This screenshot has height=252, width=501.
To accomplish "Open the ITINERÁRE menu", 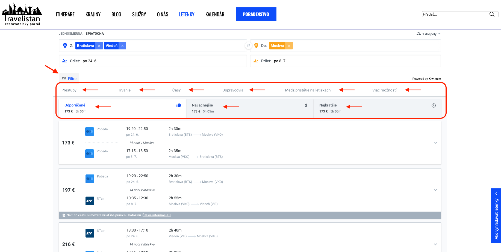I will pos(65,14).
